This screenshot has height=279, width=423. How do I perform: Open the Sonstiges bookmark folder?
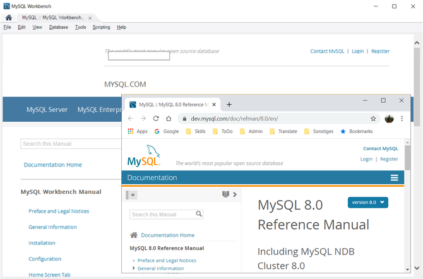[319, 131]
